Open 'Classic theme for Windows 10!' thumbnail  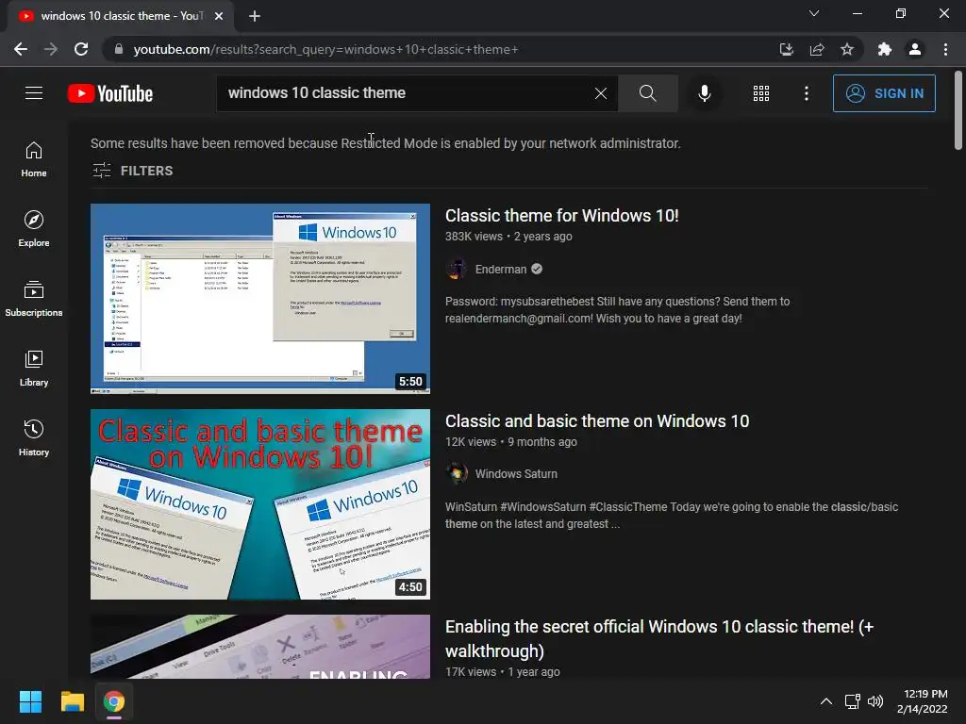[x=260, y=299]
